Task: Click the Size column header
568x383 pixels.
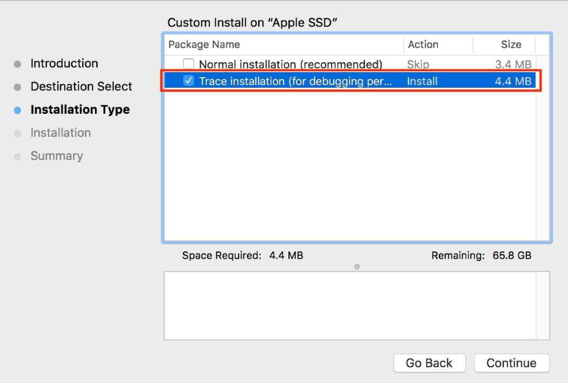Action: click(511, 44)
